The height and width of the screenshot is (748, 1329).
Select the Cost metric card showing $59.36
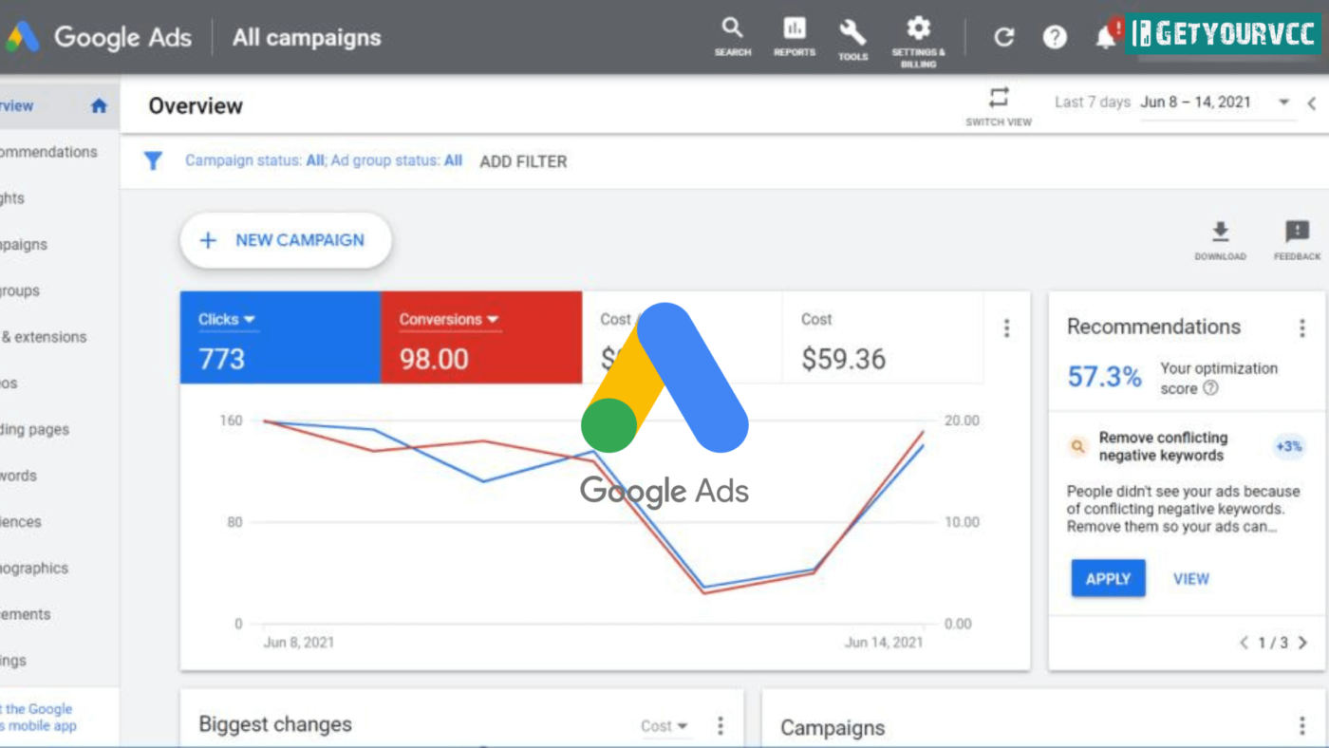[x=882, y=338]
